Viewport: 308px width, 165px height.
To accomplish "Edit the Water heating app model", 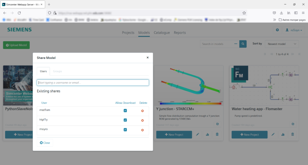I will pos(273,135).
